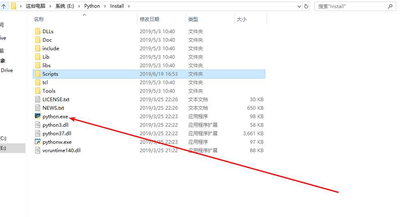
Task: Click the libs folder icon
Action: coord(38,66)
